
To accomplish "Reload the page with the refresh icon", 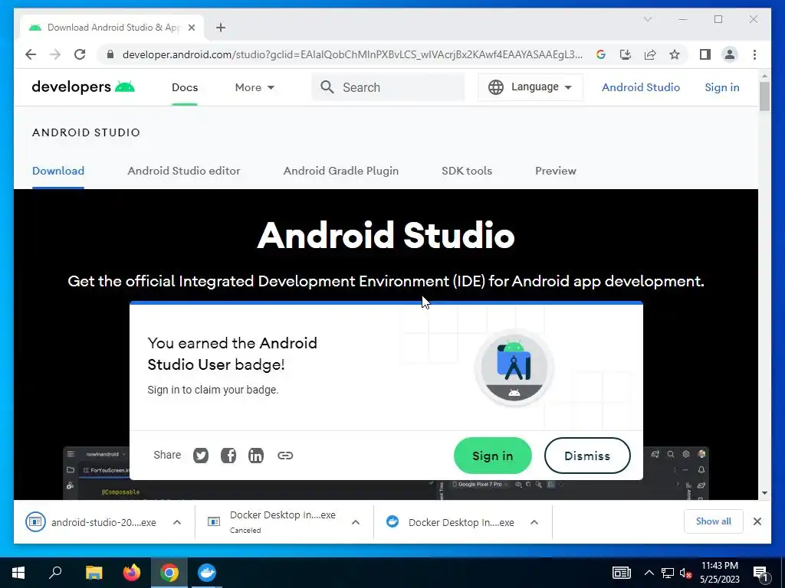I will [x=80, y=54].
